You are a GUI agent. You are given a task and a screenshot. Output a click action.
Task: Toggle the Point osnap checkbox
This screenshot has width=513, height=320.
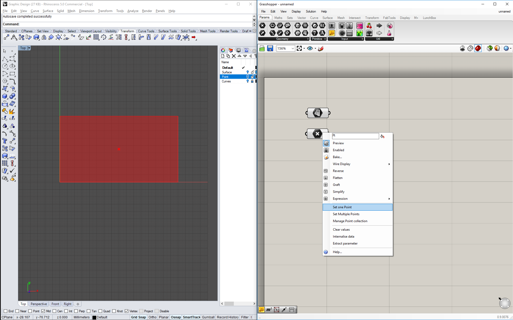point(30,311)
